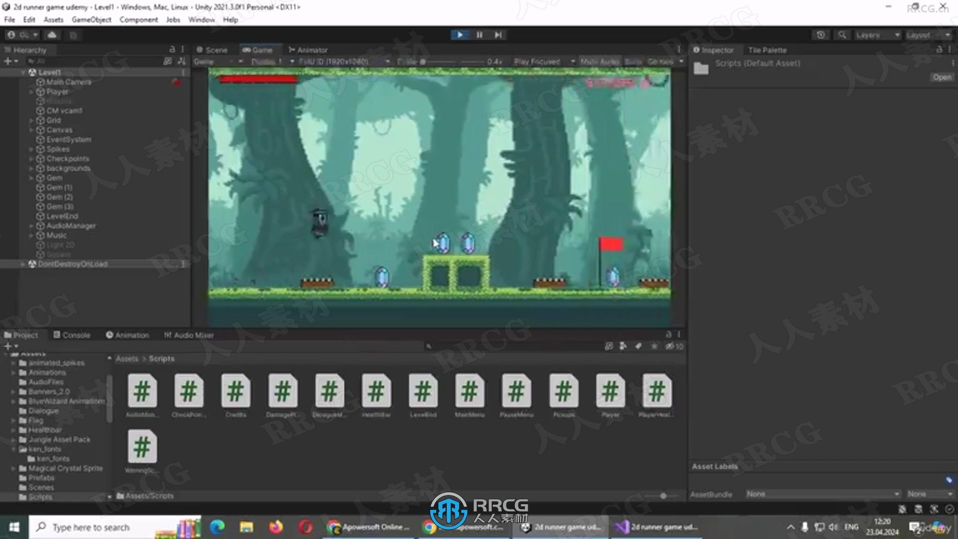Switch to the Tile Palette tab
This screenshot has height=539, width=958.
(x=767, y=50)
